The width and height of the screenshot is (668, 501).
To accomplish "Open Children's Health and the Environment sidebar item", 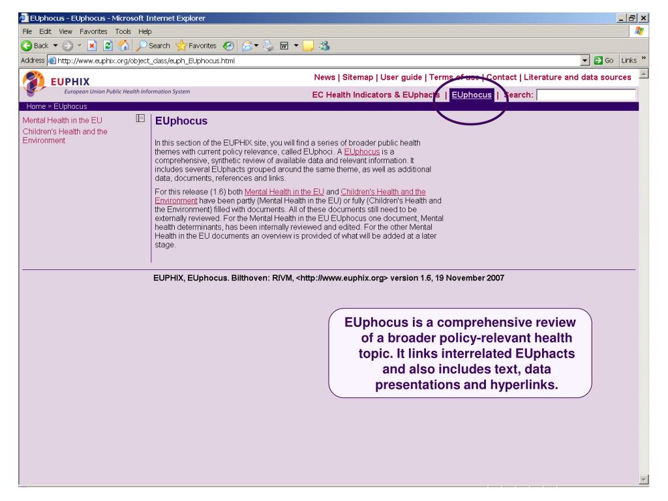I will coord(65,136).
